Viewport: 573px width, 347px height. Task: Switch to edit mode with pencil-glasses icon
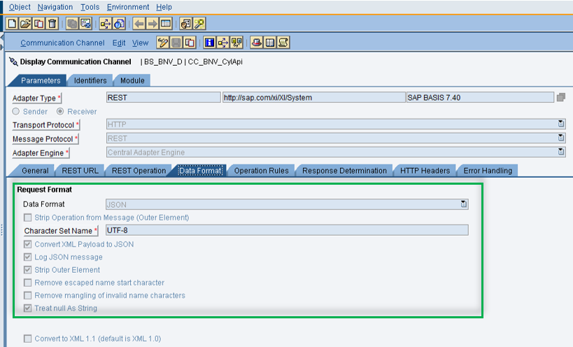tap(162, 43)
